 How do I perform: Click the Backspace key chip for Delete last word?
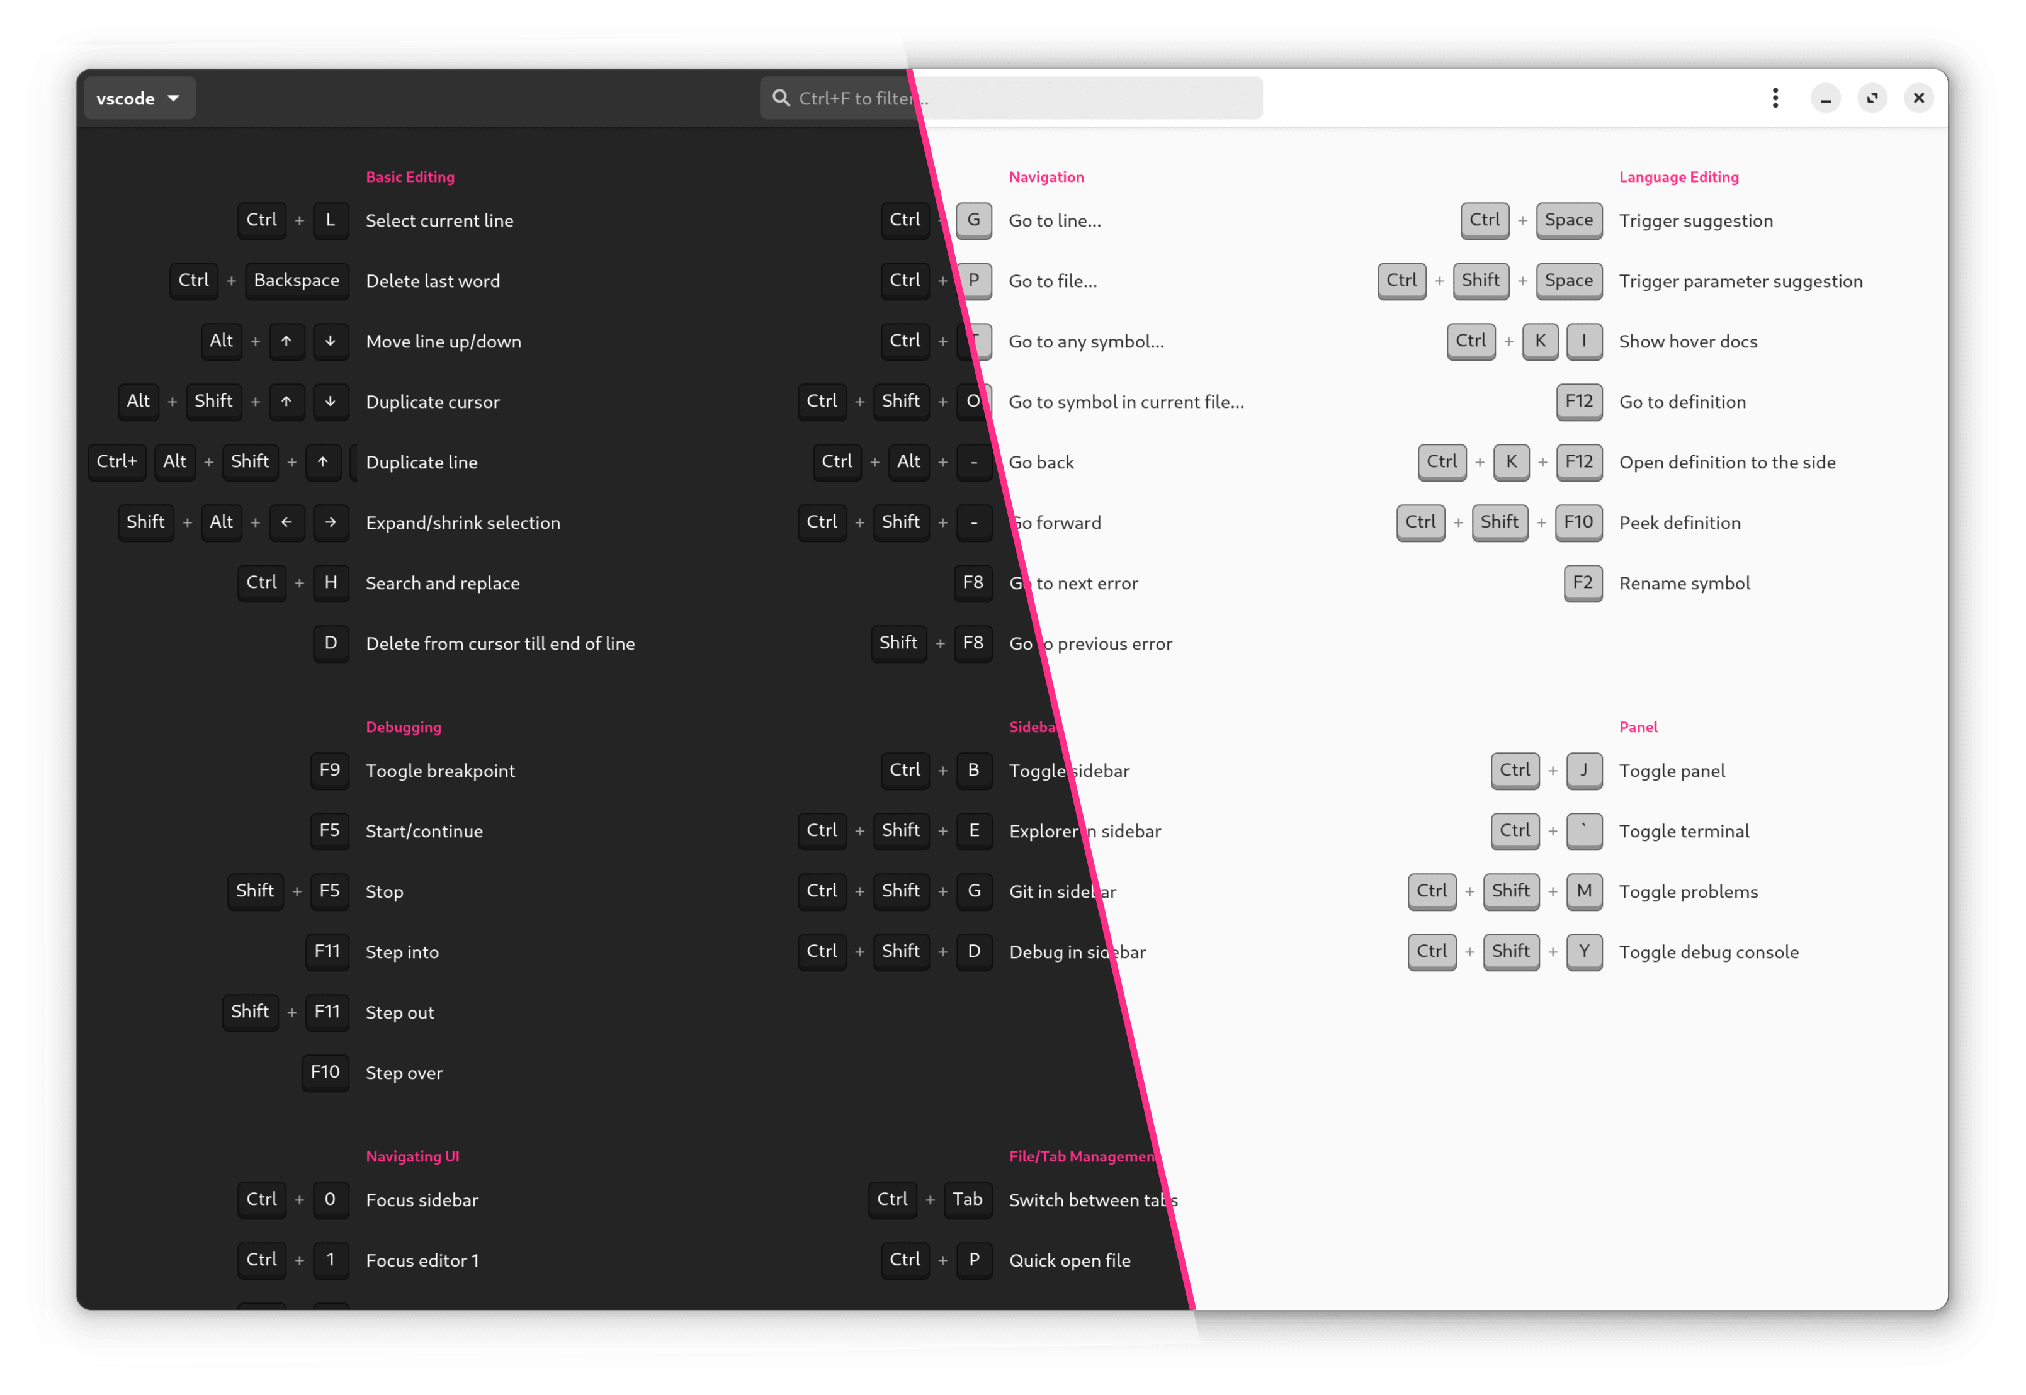click(297, 281)
